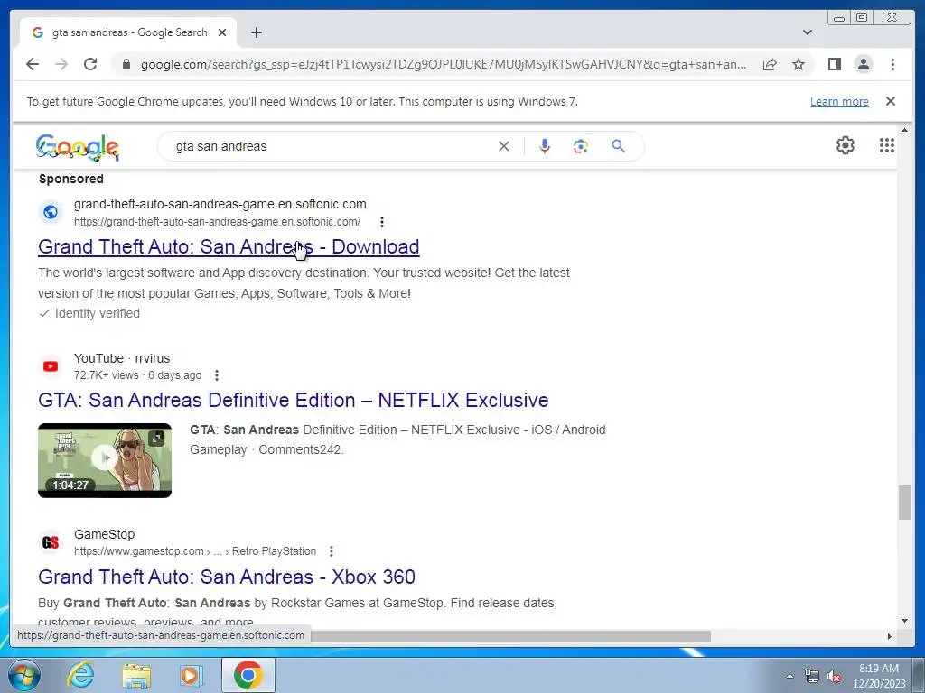
Task: Show hidden system tray icons
Action: [x=790, y=676]
